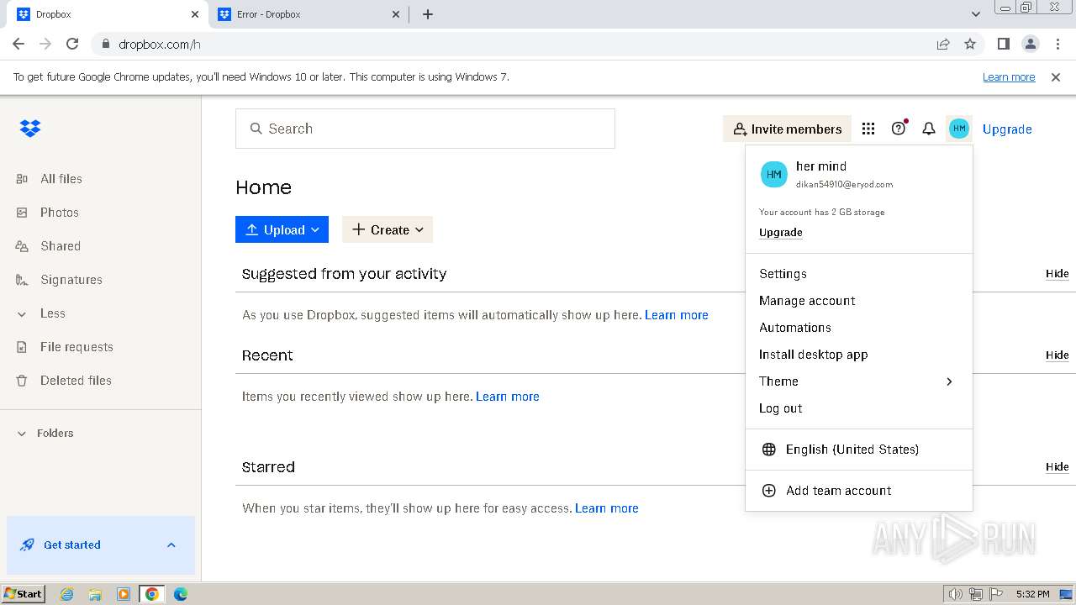The image size is (1076, 605).
Task: Click the Search input field
Action: (x=425, y=129)
